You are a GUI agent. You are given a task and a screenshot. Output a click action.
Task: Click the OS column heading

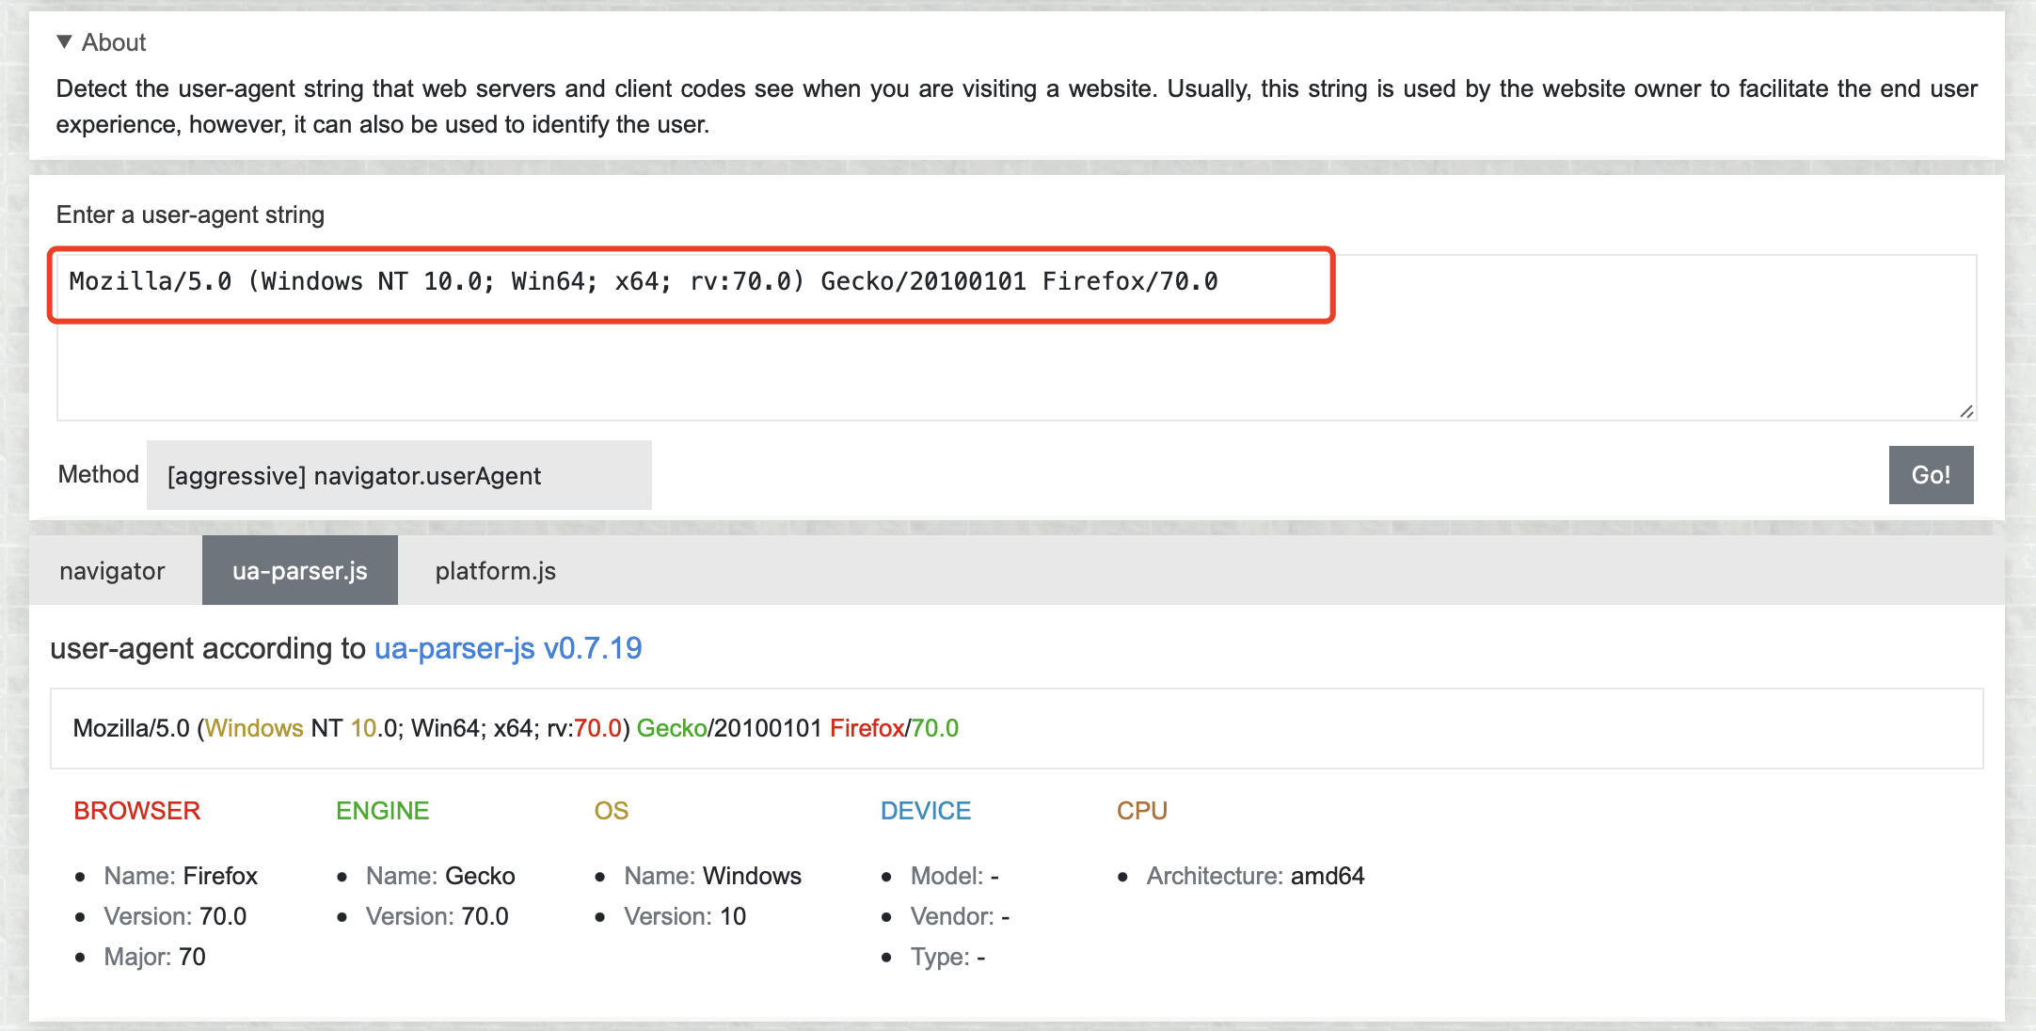611,811
